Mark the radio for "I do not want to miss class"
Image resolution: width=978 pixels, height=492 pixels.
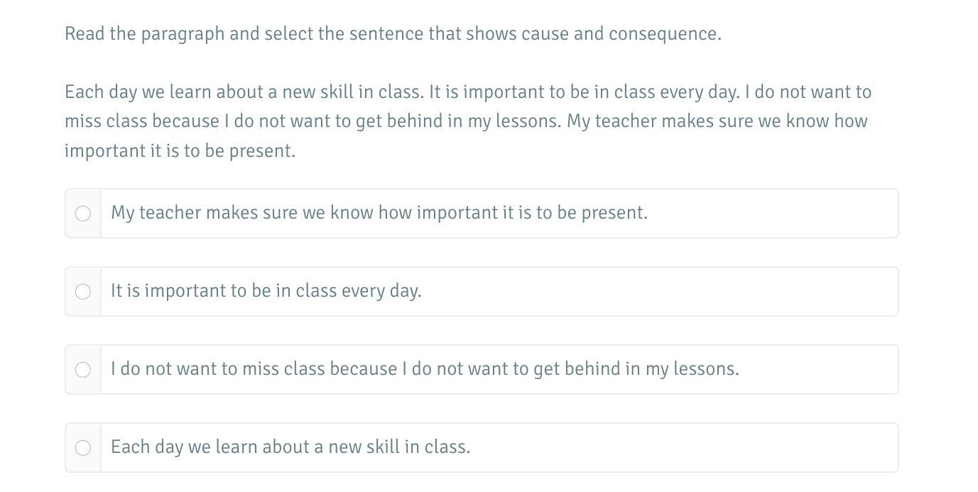point(83,370)
